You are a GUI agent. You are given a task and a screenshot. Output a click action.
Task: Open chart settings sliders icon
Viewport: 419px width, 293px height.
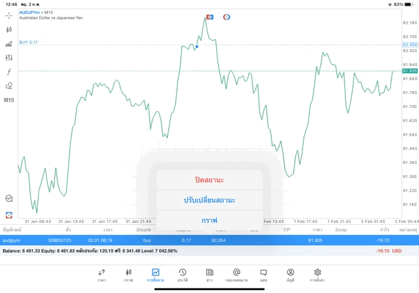coord(9,58)
